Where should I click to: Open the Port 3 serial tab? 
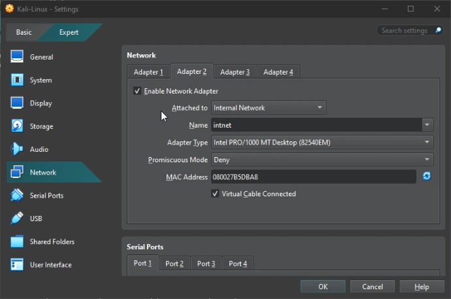(x=206, y=264)
